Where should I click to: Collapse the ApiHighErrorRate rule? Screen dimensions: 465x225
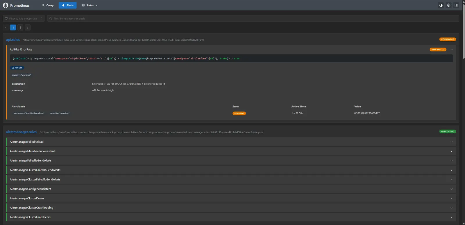click(x=451, y=49)
